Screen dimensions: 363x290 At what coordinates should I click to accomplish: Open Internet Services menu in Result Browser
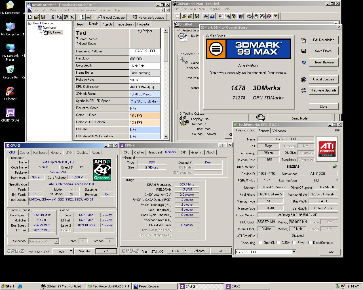pyautogui.click(x=84, y=10)
